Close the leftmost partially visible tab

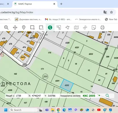[8, 4]
